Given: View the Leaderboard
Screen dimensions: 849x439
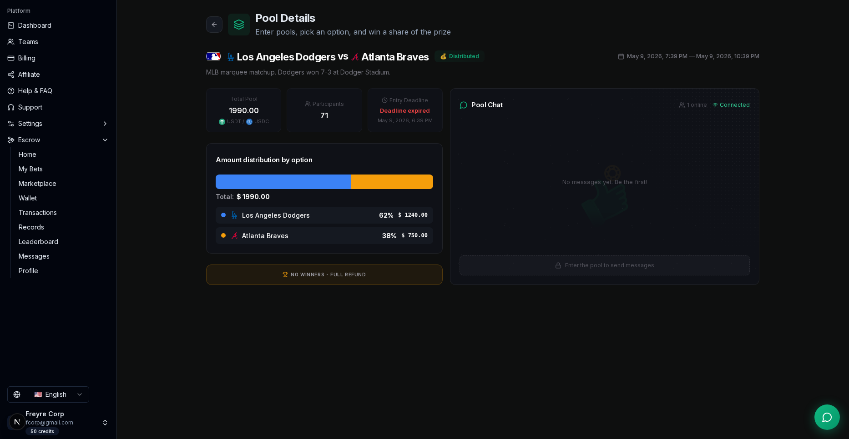Looking at the screenshot, I should pos(63,242).
